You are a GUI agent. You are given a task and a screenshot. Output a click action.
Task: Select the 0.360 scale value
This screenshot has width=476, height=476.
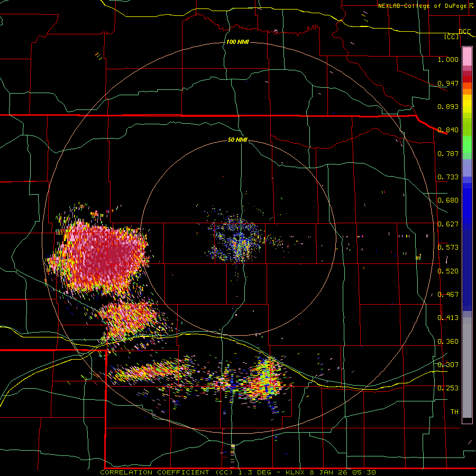(448, 342)
